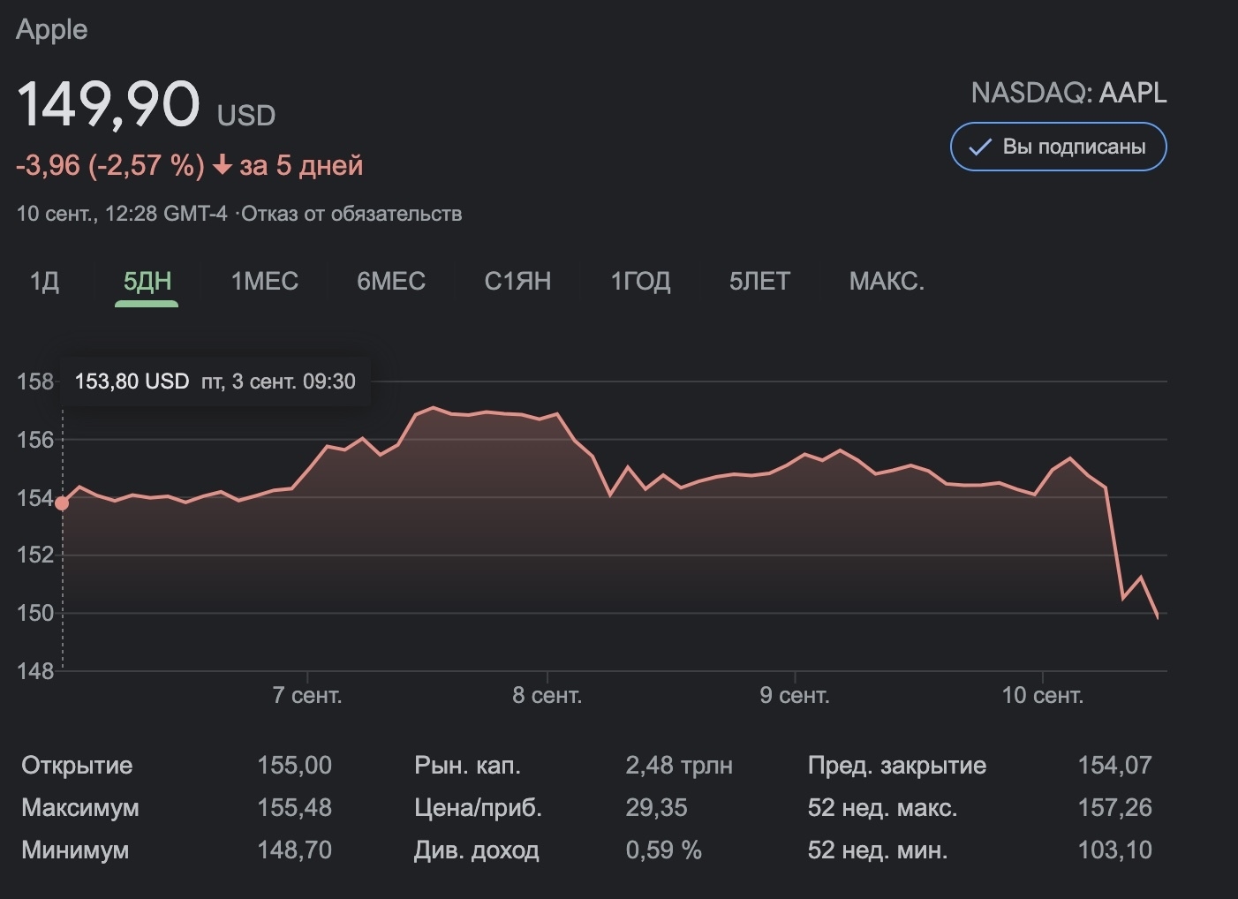Click the Пред. закрытие value 154,07

[x=1114, y=765]
